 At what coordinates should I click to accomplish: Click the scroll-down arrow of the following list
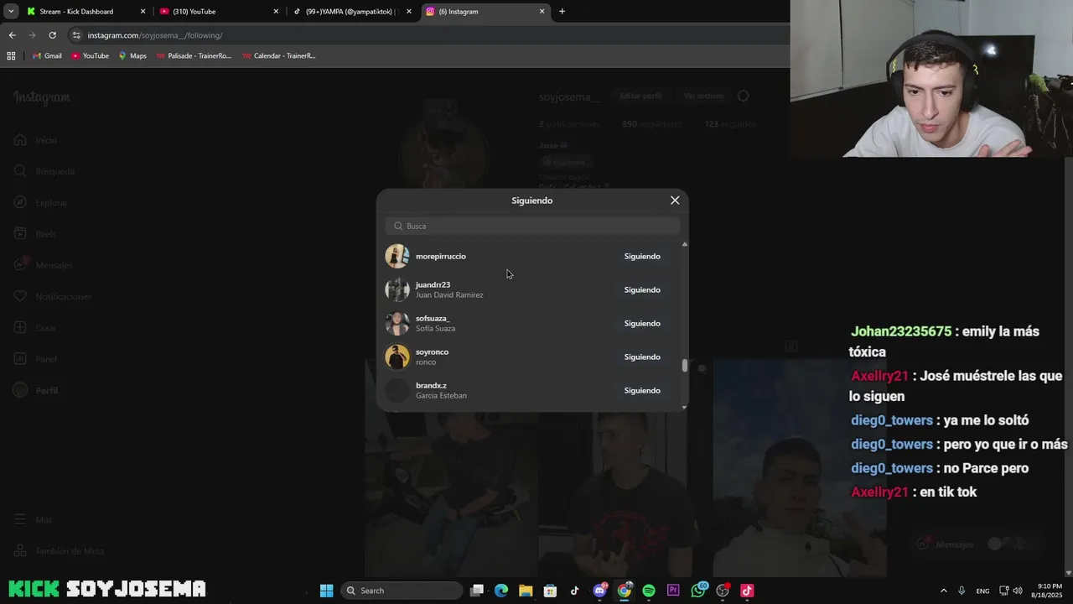coord(685,407)
